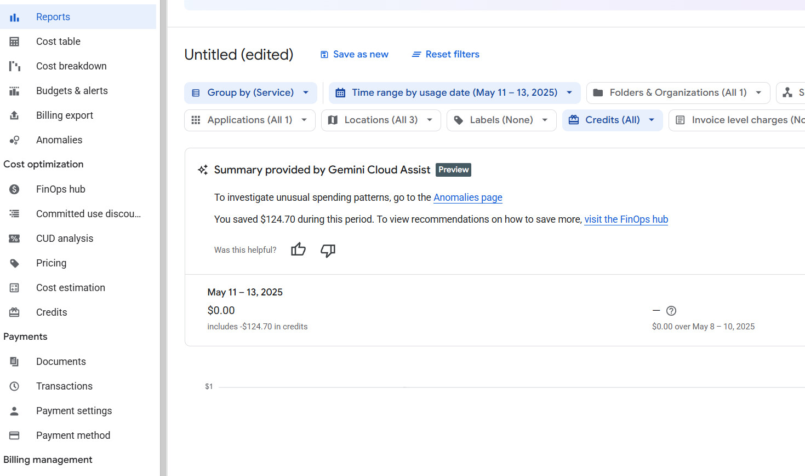Click the Payment method card icon
The width and height of the screenshot is (805, 476).
(15, 436)
